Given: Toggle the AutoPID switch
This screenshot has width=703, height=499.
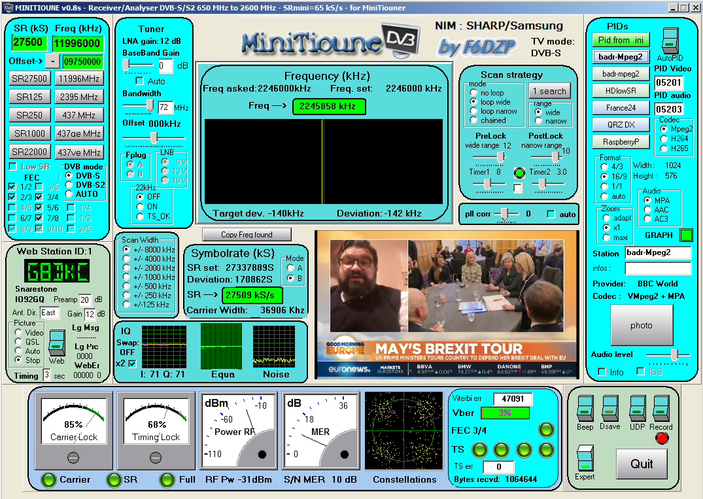Looking at the screenshot, I should pyautogui.click(x=670, y=41).
